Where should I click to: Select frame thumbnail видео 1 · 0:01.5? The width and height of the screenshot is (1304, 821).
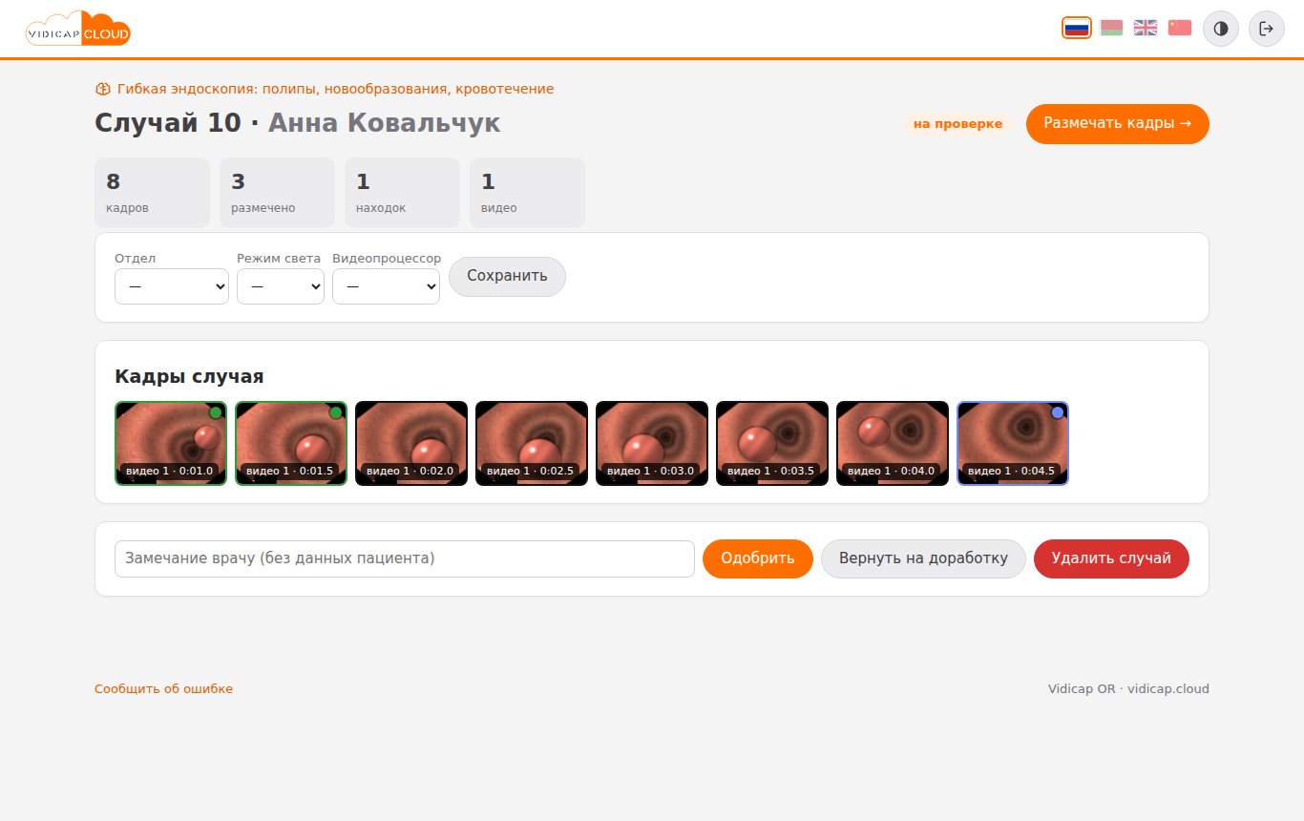tap(291, 443)
